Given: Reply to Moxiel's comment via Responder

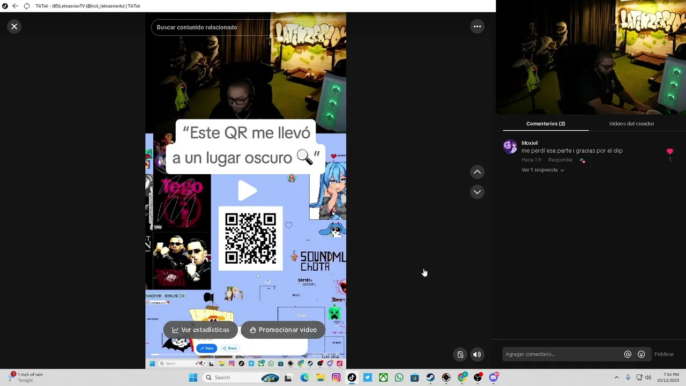Looking at the screenshot, I should coord(561,160).
